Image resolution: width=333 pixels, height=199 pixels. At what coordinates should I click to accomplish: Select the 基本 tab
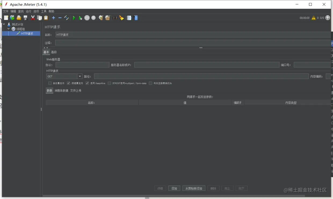click(46, 52)
